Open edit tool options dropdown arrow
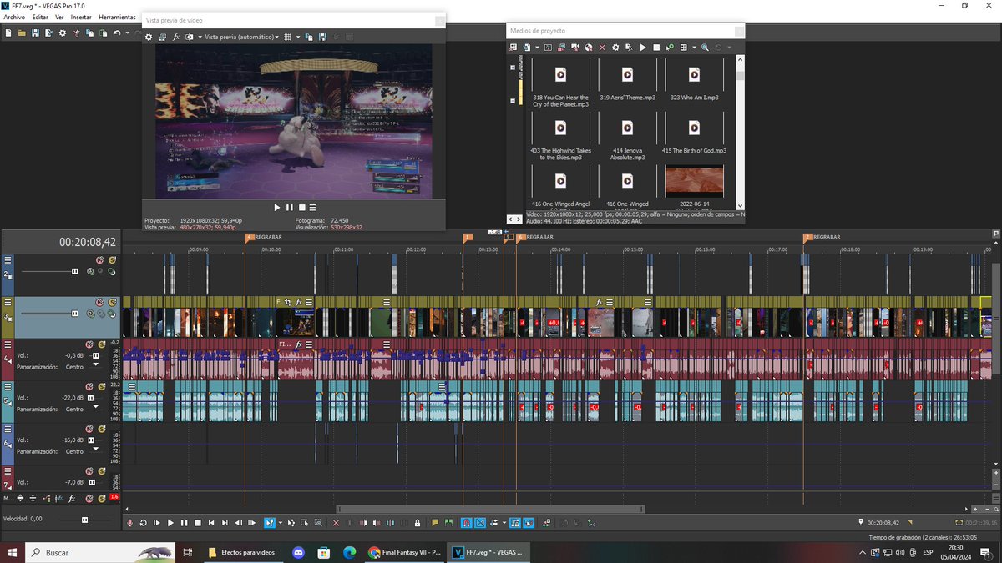The height and width of the screenshot is (563, 1002). click(280, 523)
